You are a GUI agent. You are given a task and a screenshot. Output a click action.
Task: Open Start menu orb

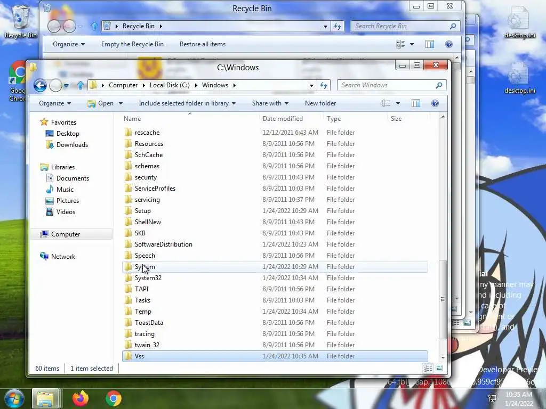[14, 398]
